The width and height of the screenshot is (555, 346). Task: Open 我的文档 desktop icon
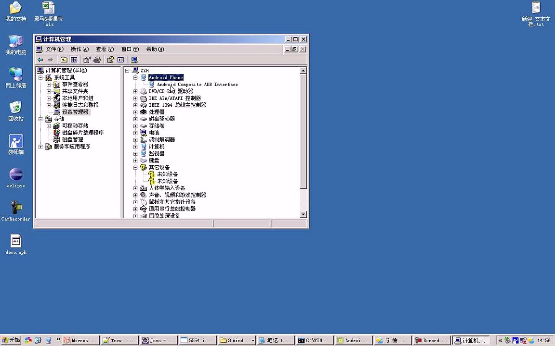pyautogui.click(x=15, y=12)
